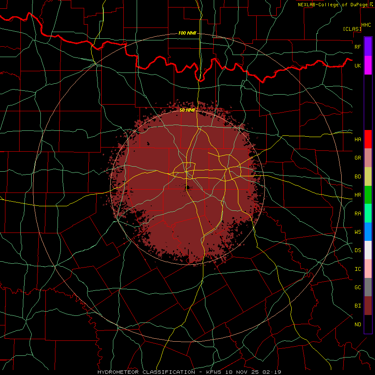Click the "HHC" product label
The height and width of the screenshot is (375, 375).
[x=366, y=25]
